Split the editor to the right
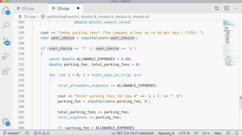 [x=226, y=8]
